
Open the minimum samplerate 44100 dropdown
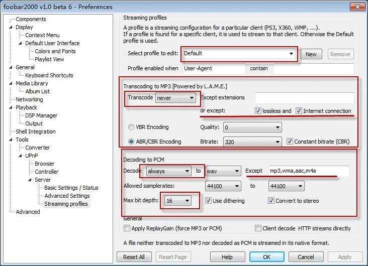pos(223,186)
